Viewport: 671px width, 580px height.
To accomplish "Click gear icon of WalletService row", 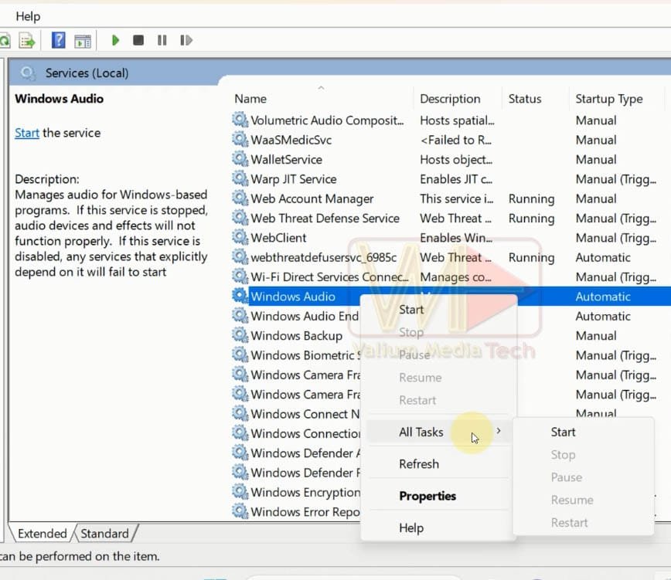I will pyautogui.click(x=240, y=159).
